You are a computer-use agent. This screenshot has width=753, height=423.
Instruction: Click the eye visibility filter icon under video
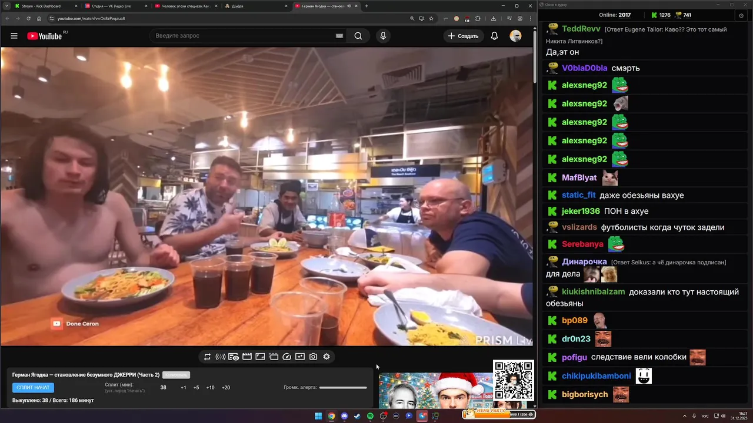click(234, 357)
